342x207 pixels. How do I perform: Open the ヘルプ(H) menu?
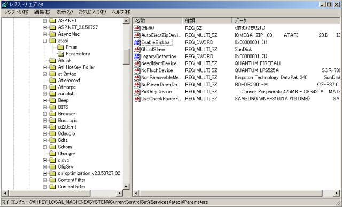click(121, 12)
